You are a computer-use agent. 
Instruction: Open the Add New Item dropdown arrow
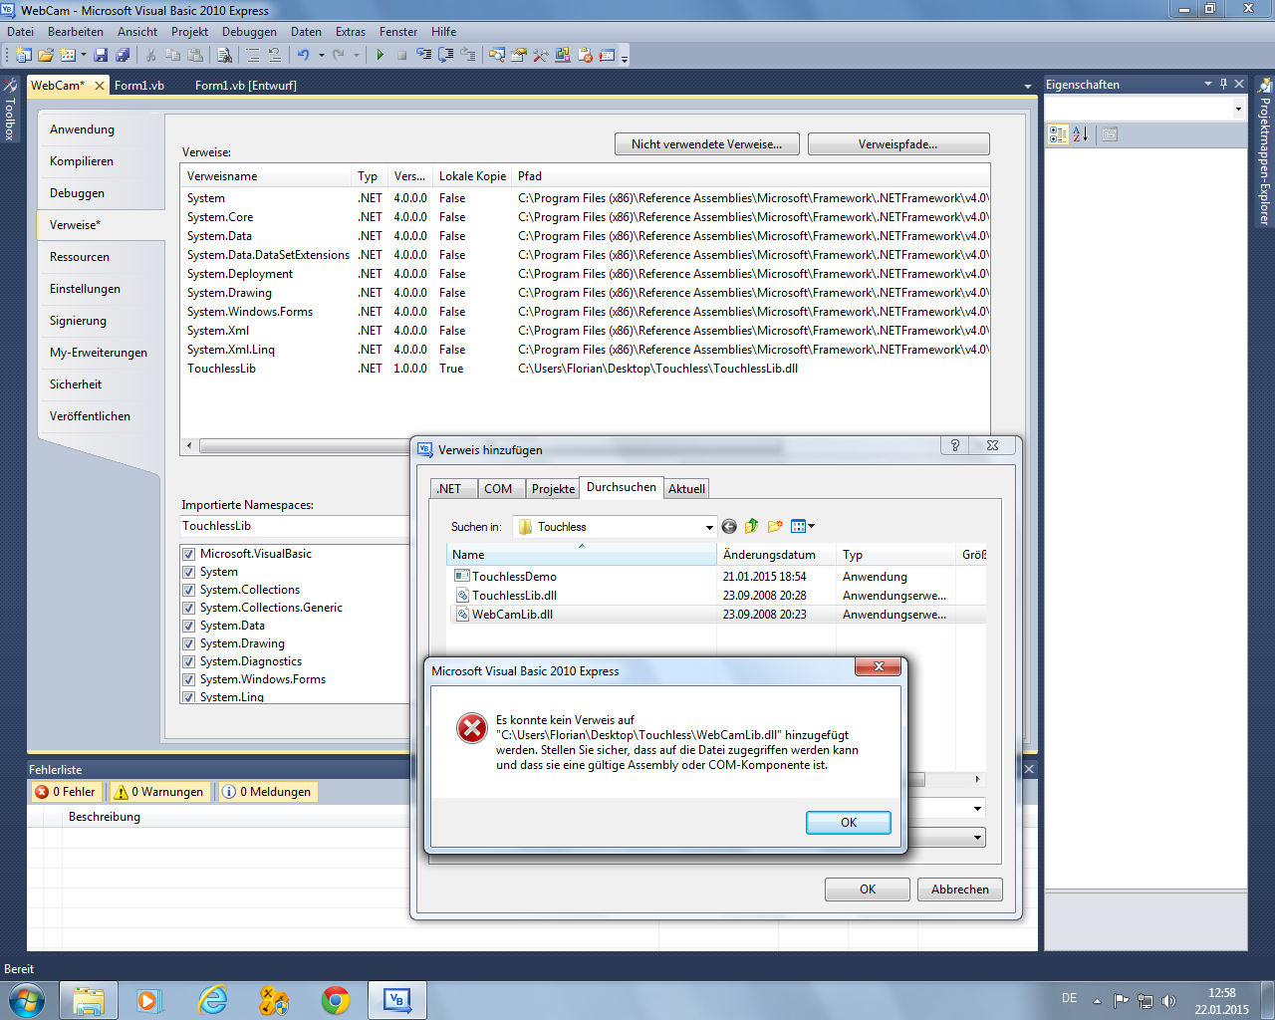tap(84, 55)
